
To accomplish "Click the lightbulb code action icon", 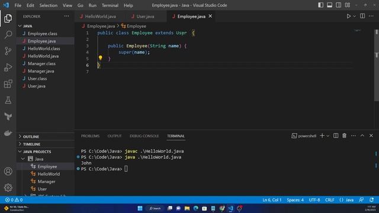I will coord(100,58).
